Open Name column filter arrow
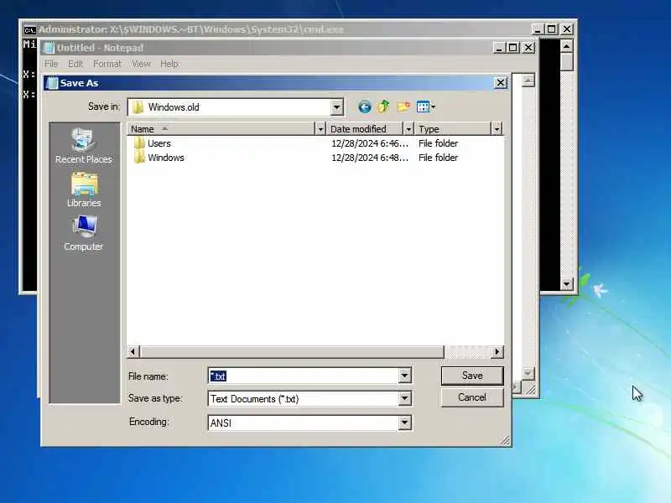This screenshot has width=671, height=503. click(320, 129)
